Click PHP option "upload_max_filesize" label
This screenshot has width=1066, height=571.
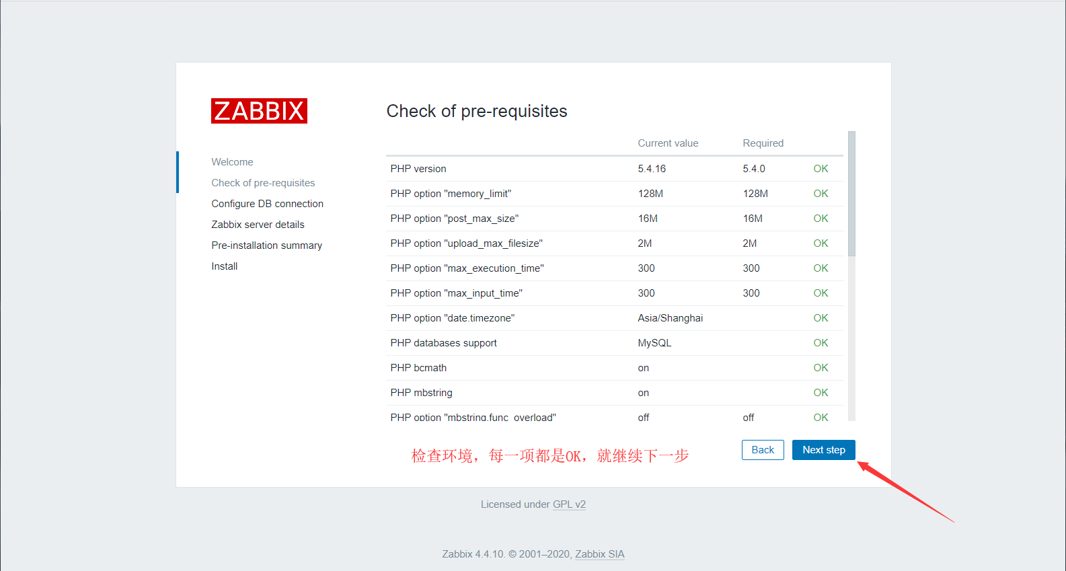pos(466,243)
